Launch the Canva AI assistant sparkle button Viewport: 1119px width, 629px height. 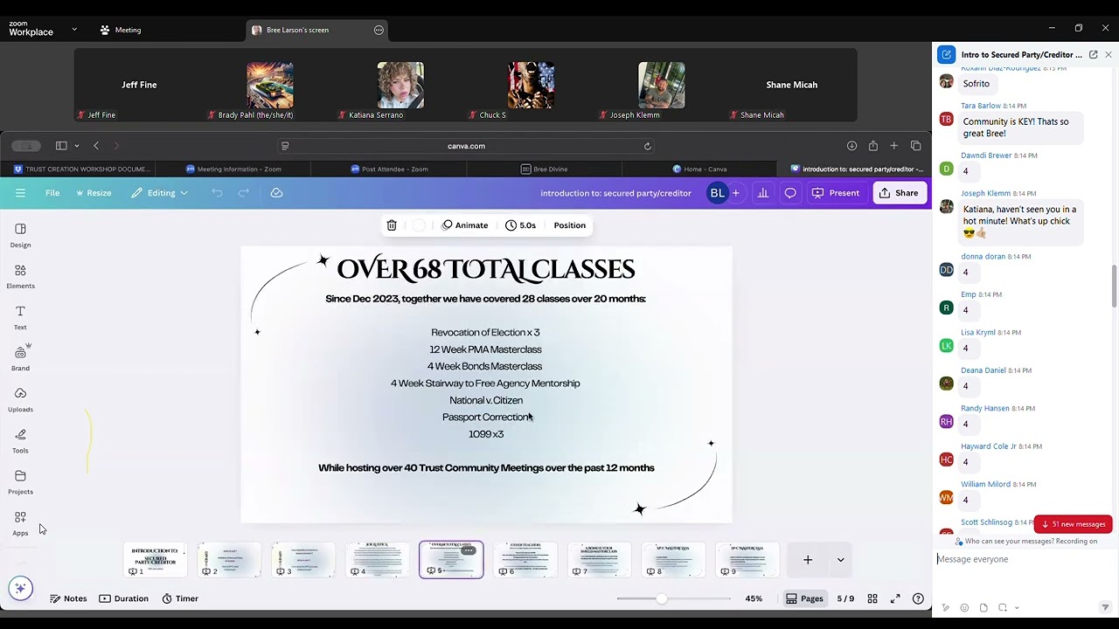pyautogui.click(x=21, y=589)
